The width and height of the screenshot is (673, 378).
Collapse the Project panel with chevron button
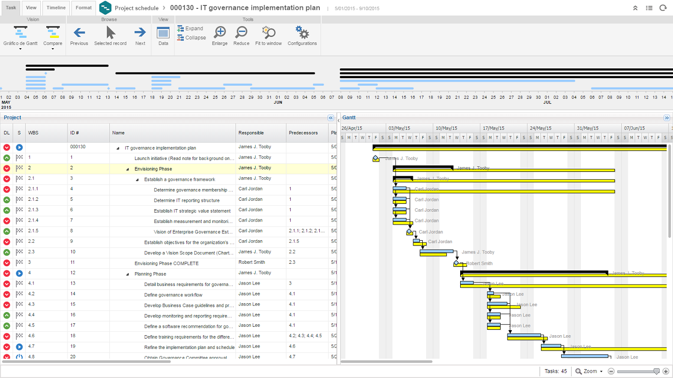331,118
